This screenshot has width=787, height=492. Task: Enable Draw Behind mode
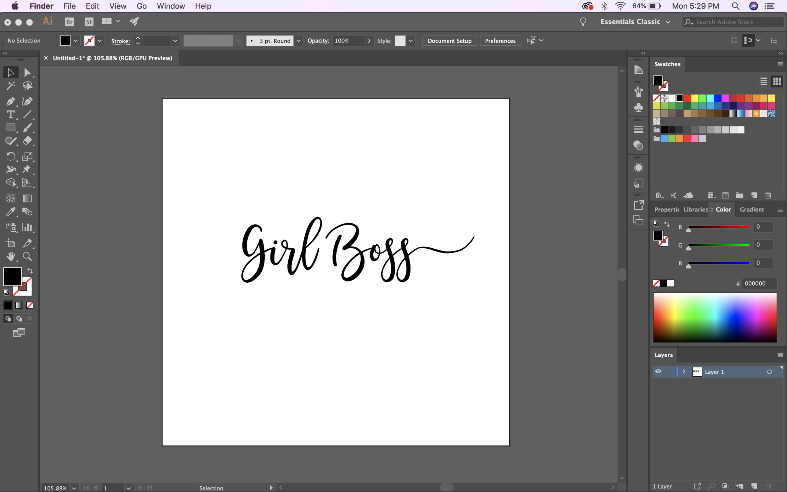coord(19,319)
